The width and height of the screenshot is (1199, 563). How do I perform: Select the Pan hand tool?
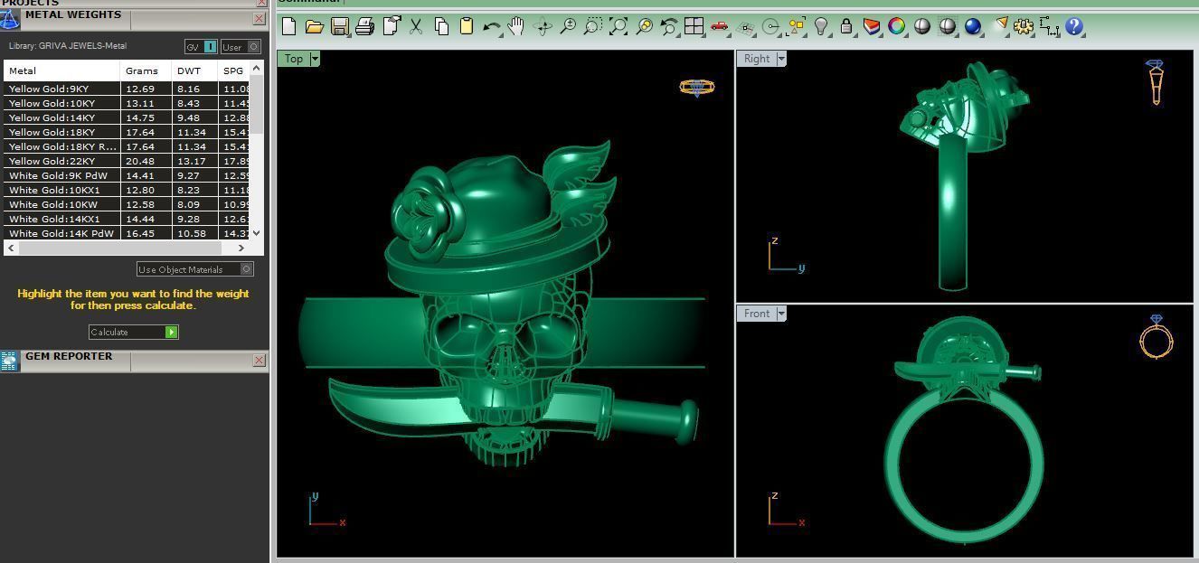coord(516,26)
